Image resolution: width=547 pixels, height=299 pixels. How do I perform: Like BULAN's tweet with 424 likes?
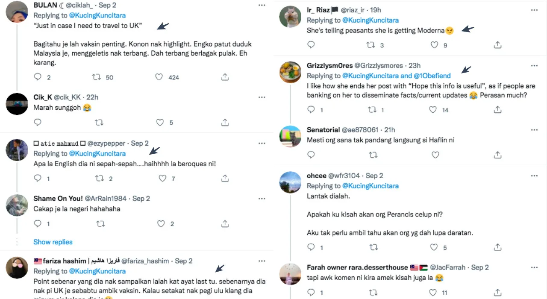[x=159, y=77]
